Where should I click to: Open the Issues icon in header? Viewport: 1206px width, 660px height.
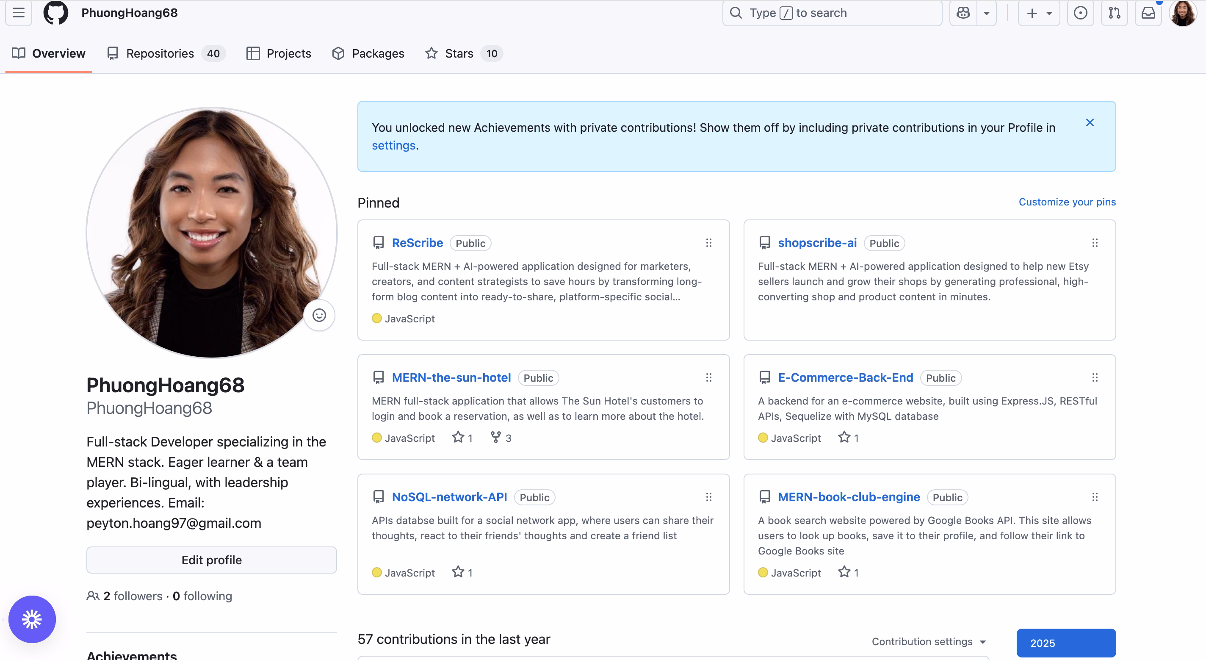tap(1080, 13)
